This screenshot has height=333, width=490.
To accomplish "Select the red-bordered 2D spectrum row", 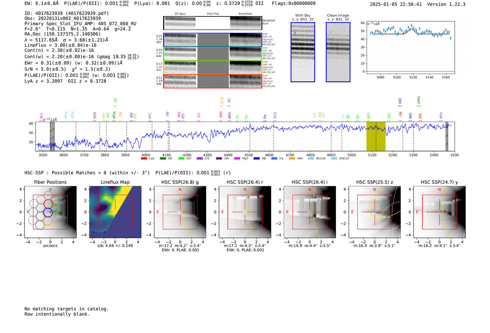I will coord(212,81).
